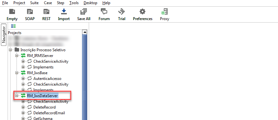Open the Project menu
Screen dimensions: 278x120
[19, 3]
